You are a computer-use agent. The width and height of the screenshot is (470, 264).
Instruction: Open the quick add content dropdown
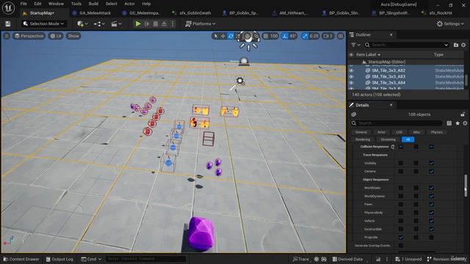click(82, 23)
